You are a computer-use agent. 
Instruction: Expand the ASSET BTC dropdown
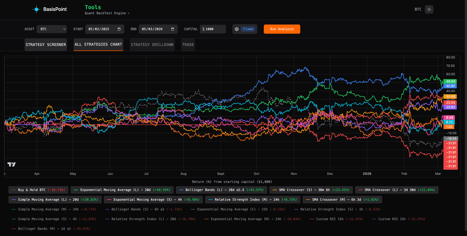[51, 29]
